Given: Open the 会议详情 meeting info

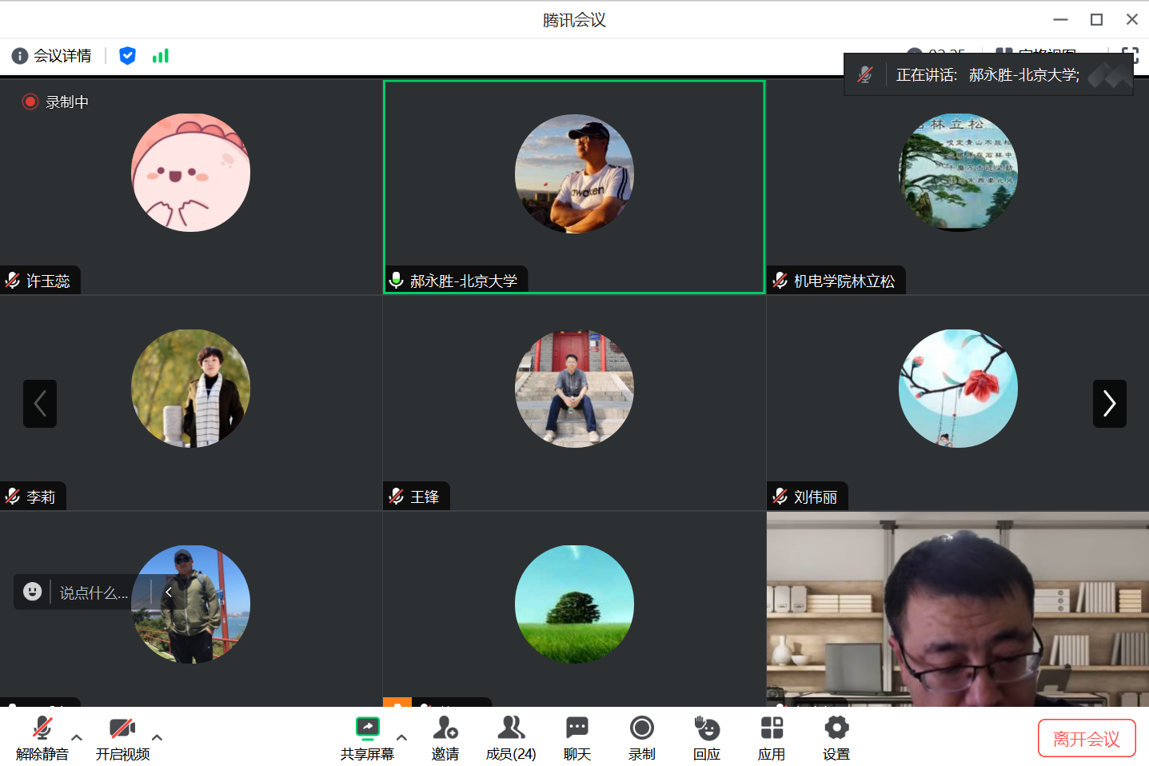Looking at the screenshot, I should point(52,56).
